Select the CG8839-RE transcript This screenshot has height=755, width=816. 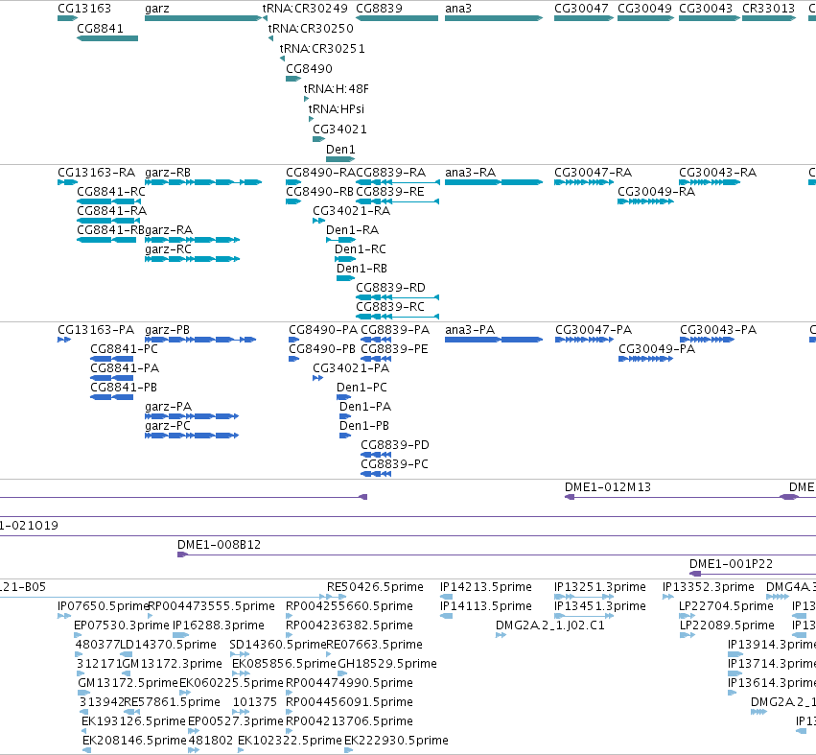[x=398, y=201]
